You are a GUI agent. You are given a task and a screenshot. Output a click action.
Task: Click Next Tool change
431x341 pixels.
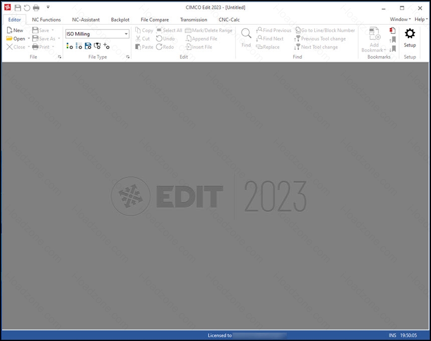(316, 47)
